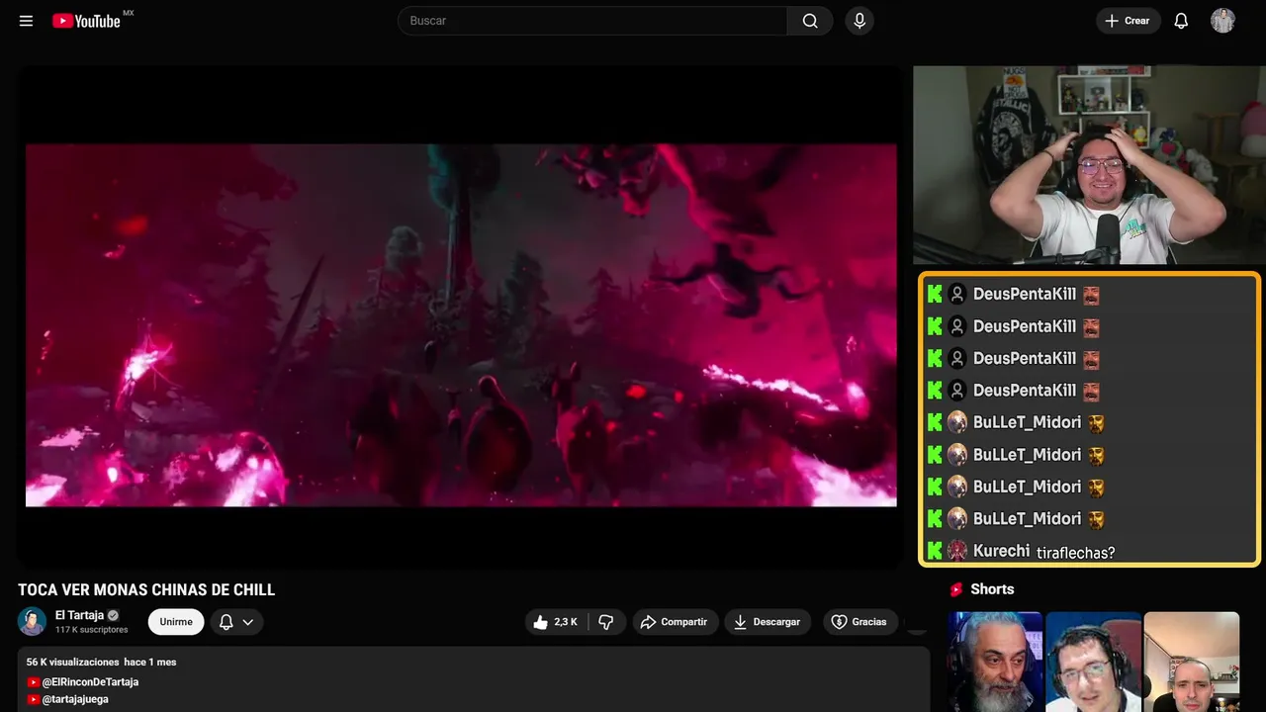Image resolution: width=1266 pixels, height=712 pixels.
Task: Like the video showing 2,3 K
Action: [x=556, y=622]
